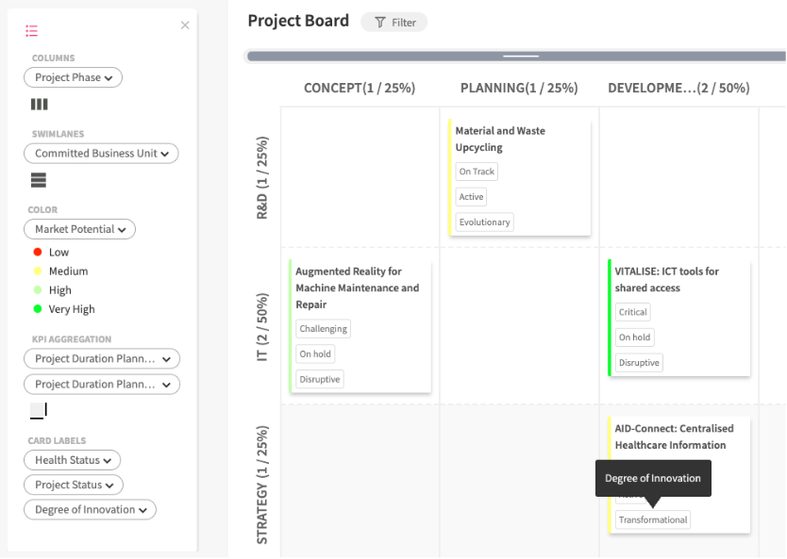Click the Very High green color dot

click(38, 309)
